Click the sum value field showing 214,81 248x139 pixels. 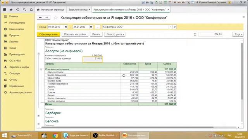(x=210, y=34)
